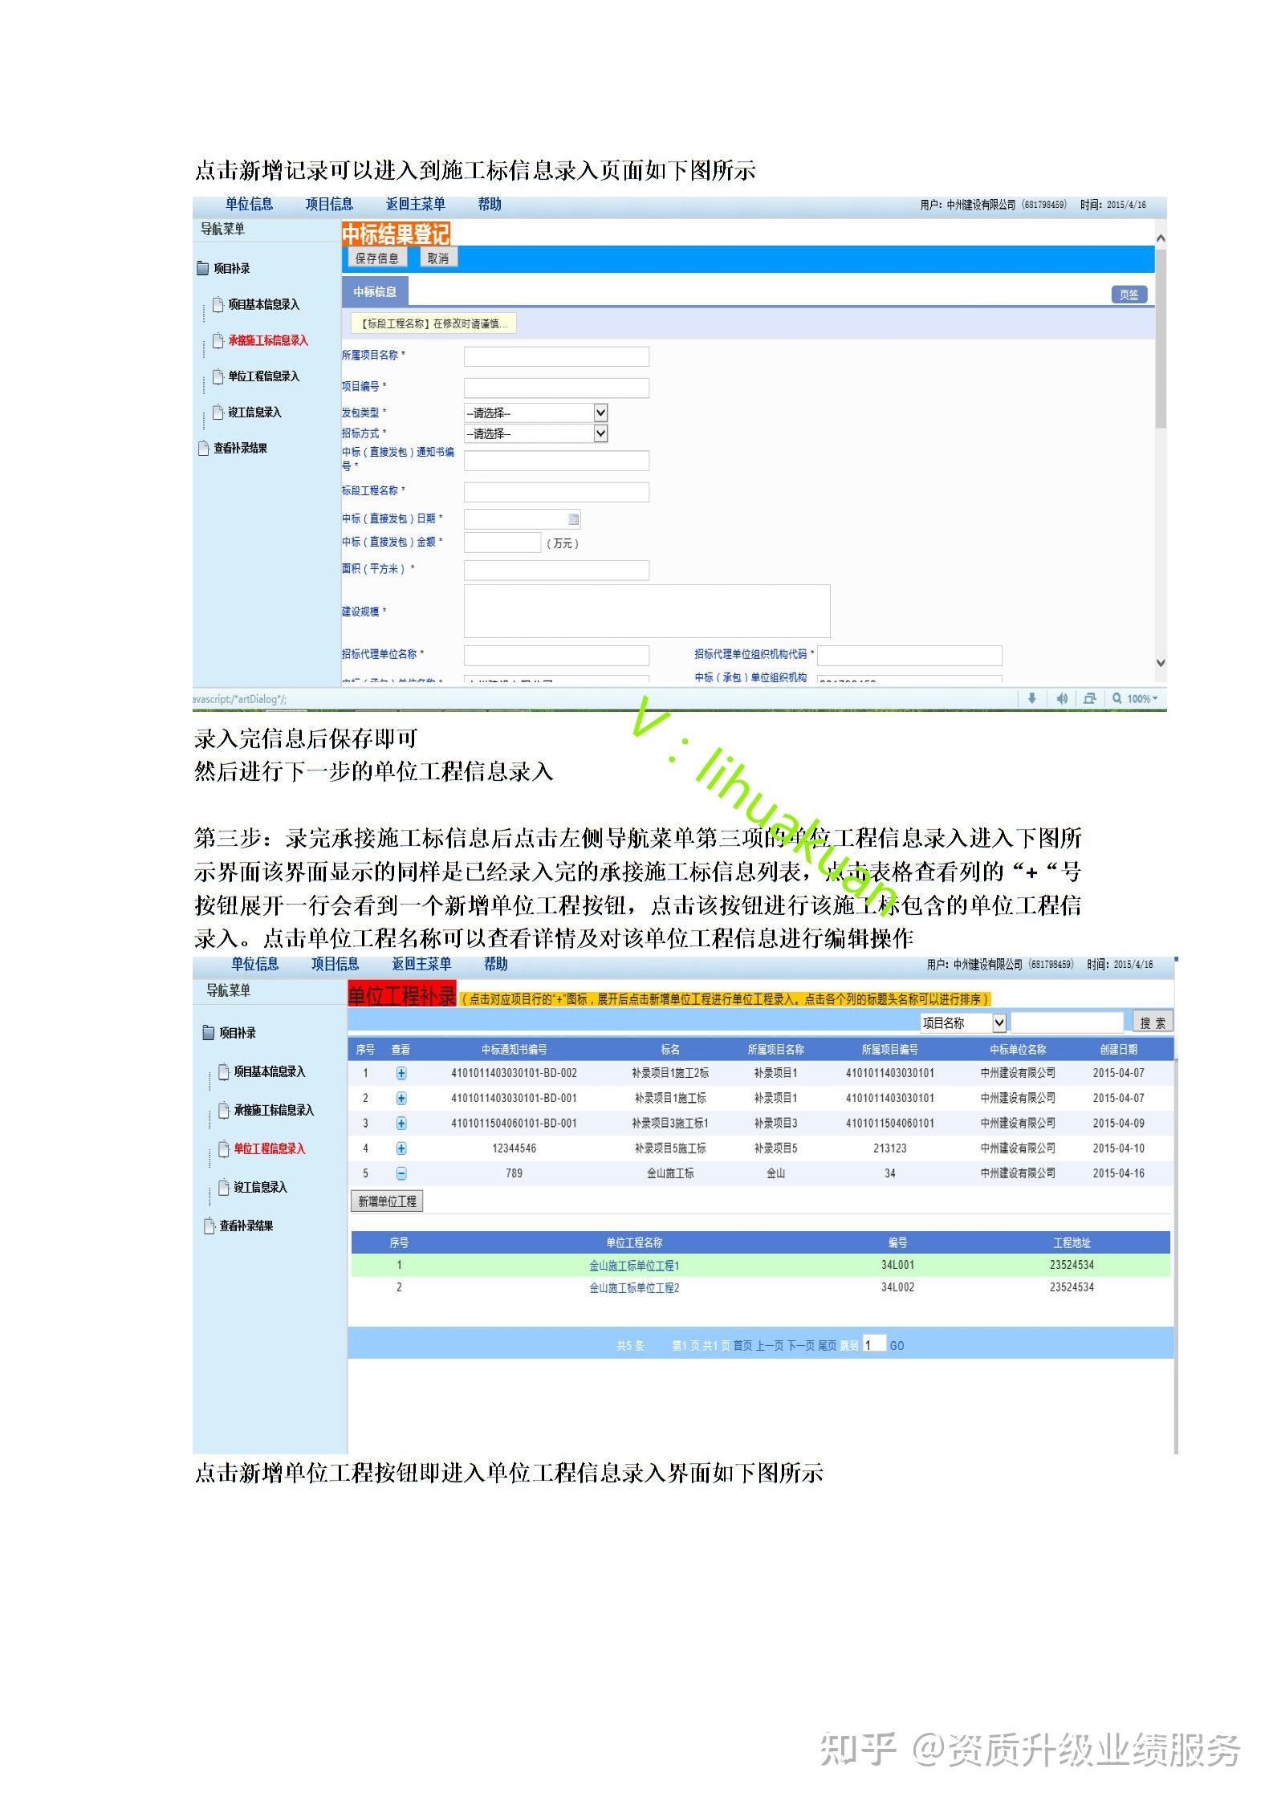Expand row 4 (12344546) using plus icon
The height and width of the screenshot is (1801, 1273).
tap(401, 1148)
